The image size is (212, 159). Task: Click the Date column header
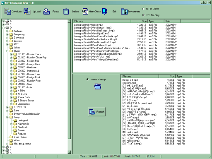[172, 21]
